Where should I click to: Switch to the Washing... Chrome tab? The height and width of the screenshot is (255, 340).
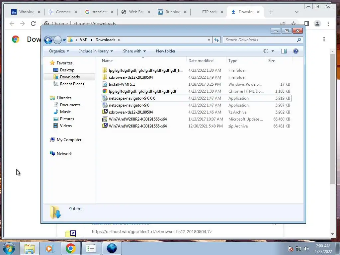point(26,12)
